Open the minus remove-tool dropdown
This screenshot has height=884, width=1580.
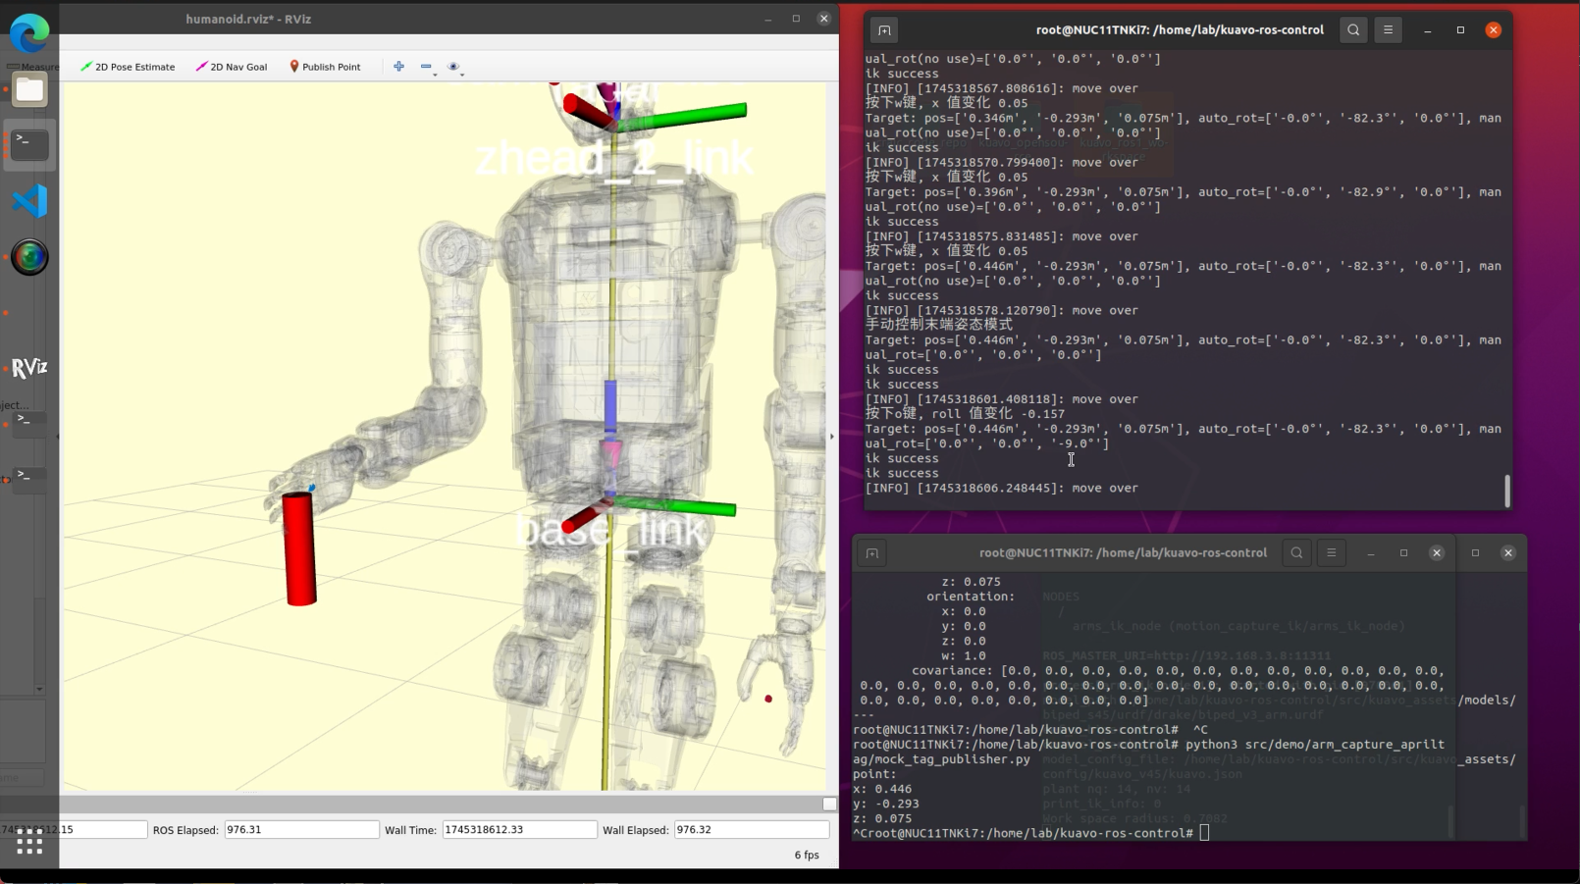[427, 67]
